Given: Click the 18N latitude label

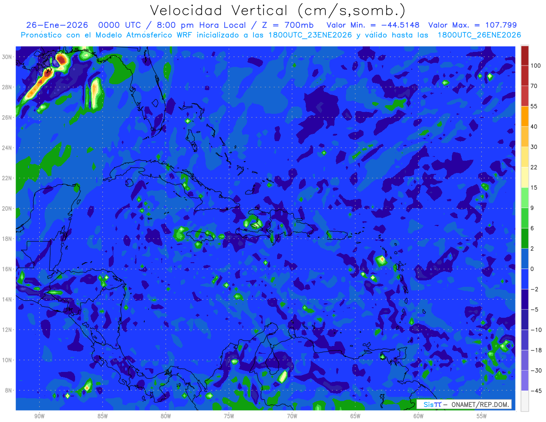Looking at the screenshot, I should pyautogui.click(x=7, y=239).
